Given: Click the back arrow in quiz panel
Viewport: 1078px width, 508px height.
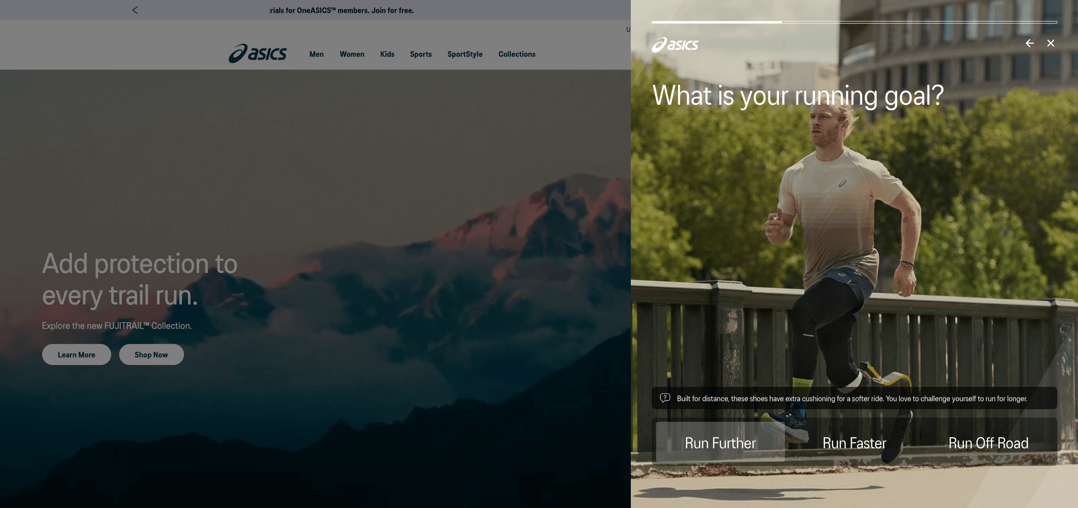Looking at the screenshot, I should pos(1030,43).
